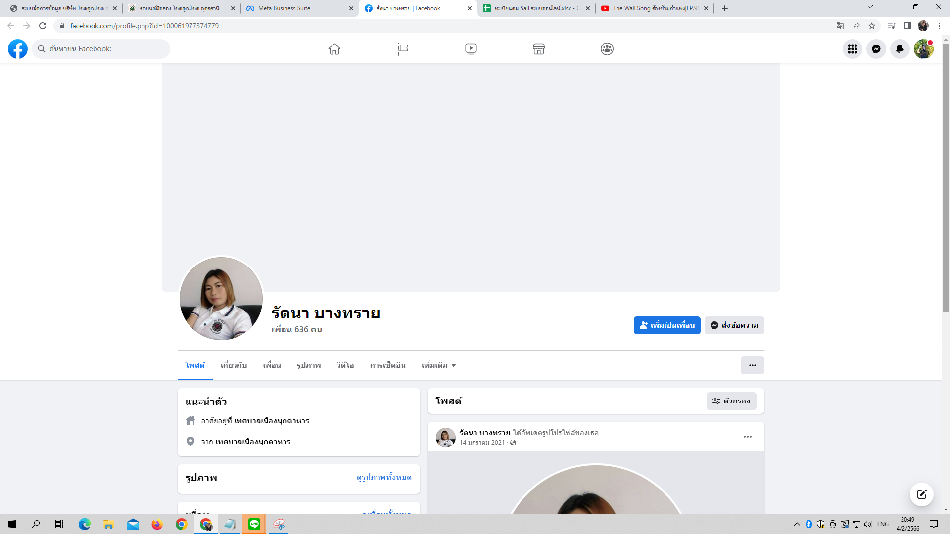Click the floating new message compose icon

pyautogui.click(x=921, y=494)
